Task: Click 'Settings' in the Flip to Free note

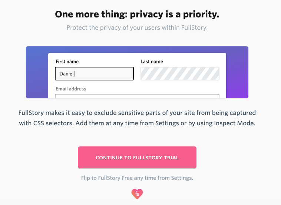Action: [x=182, y=178]
